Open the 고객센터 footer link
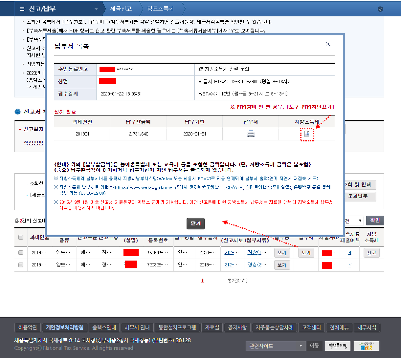The image size is (401, 358). (311, 327)
